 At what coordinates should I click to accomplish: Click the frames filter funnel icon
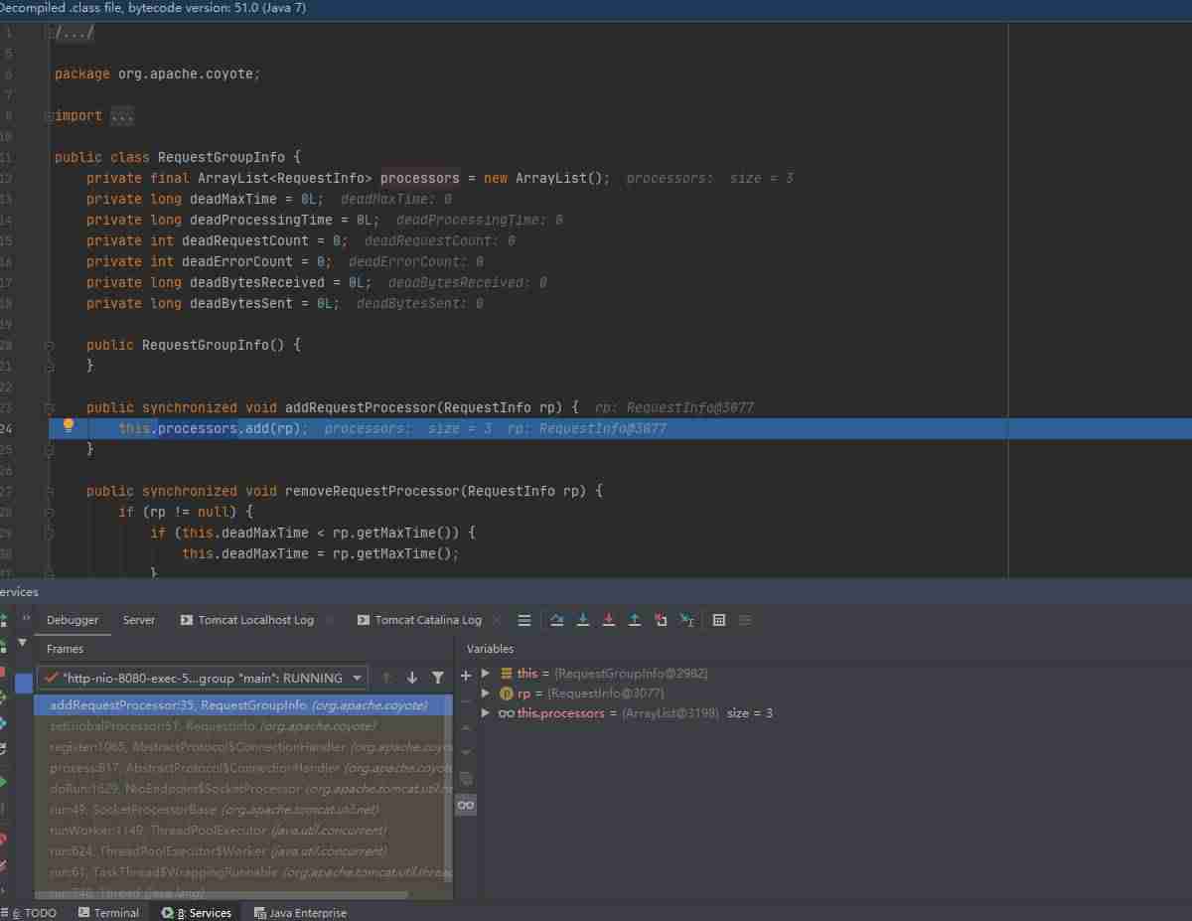pos(438,678)
